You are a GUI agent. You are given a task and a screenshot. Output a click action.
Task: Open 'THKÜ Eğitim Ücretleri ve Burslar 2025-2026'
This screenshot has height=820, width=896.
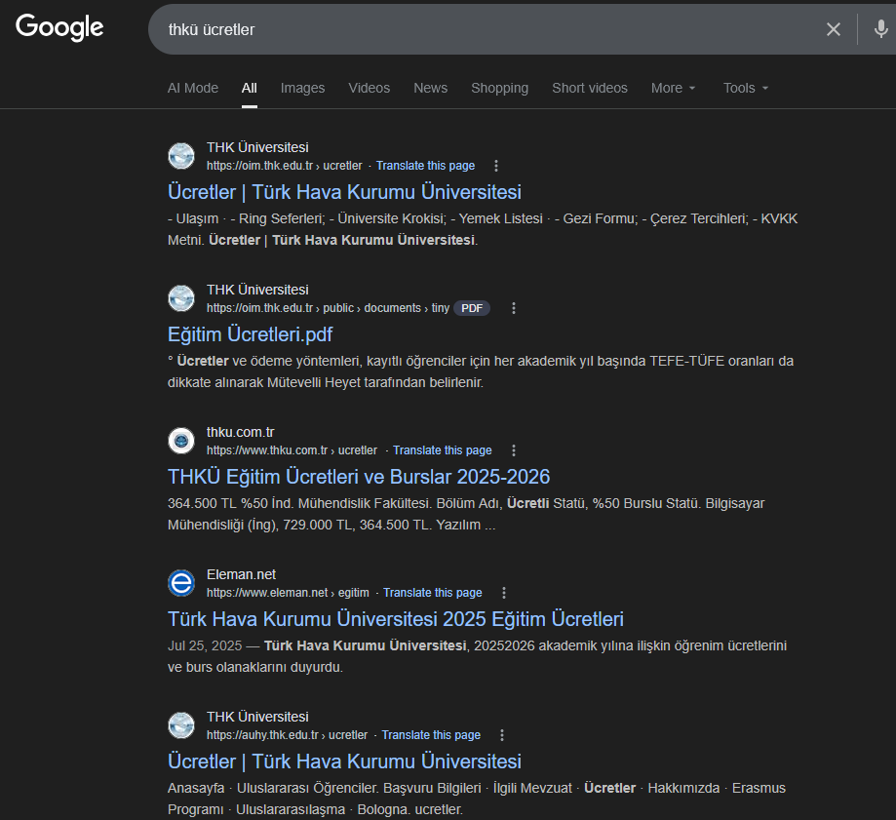tap(358, 477)
